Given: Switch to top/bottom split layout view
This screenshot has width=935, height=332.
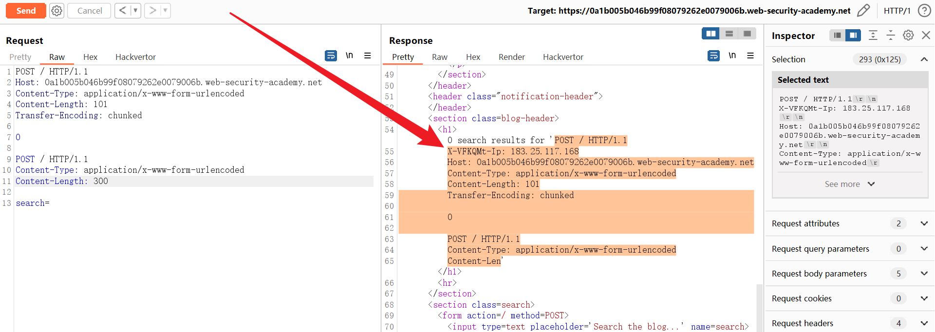Looking at the screenshot, I should point(729,34).
